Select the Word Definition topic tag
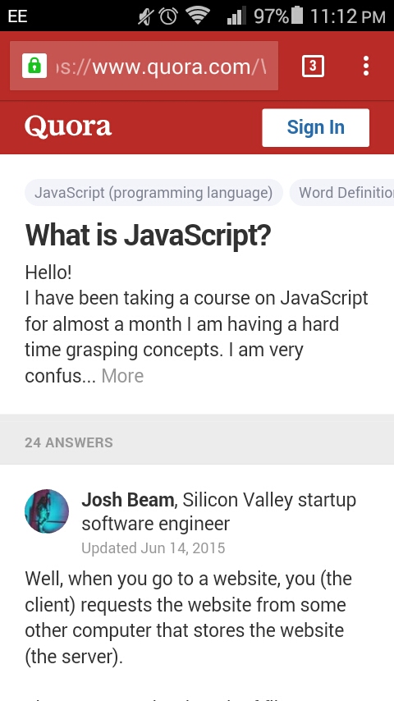This screenshot has height=701, width=394. coord(342,193)
